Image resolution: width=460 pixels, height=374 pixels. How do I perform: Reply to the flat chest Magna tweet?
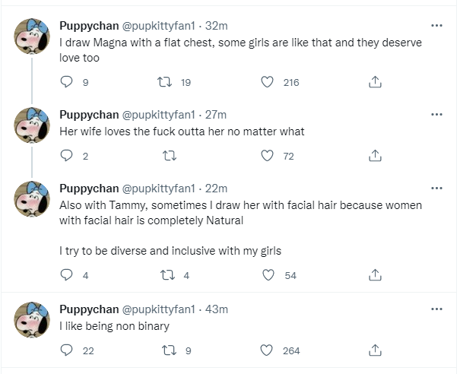point(66,82)
